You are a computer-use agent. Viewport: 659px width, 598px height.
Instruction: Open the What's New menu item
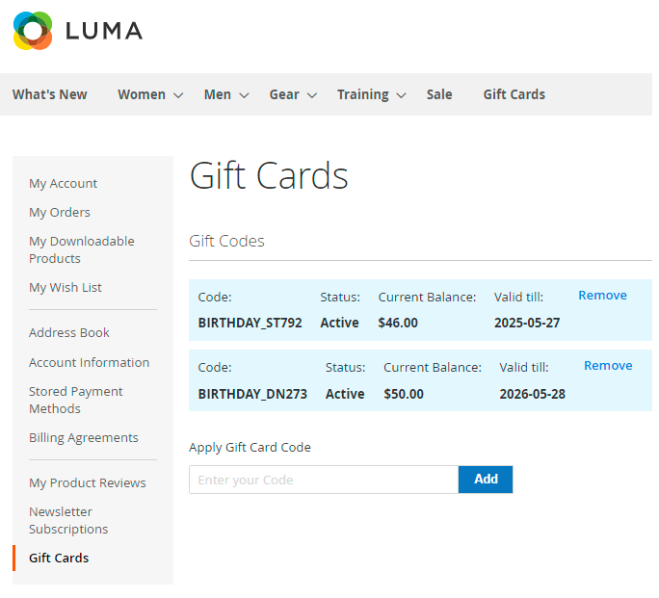[x=50, y=94]
